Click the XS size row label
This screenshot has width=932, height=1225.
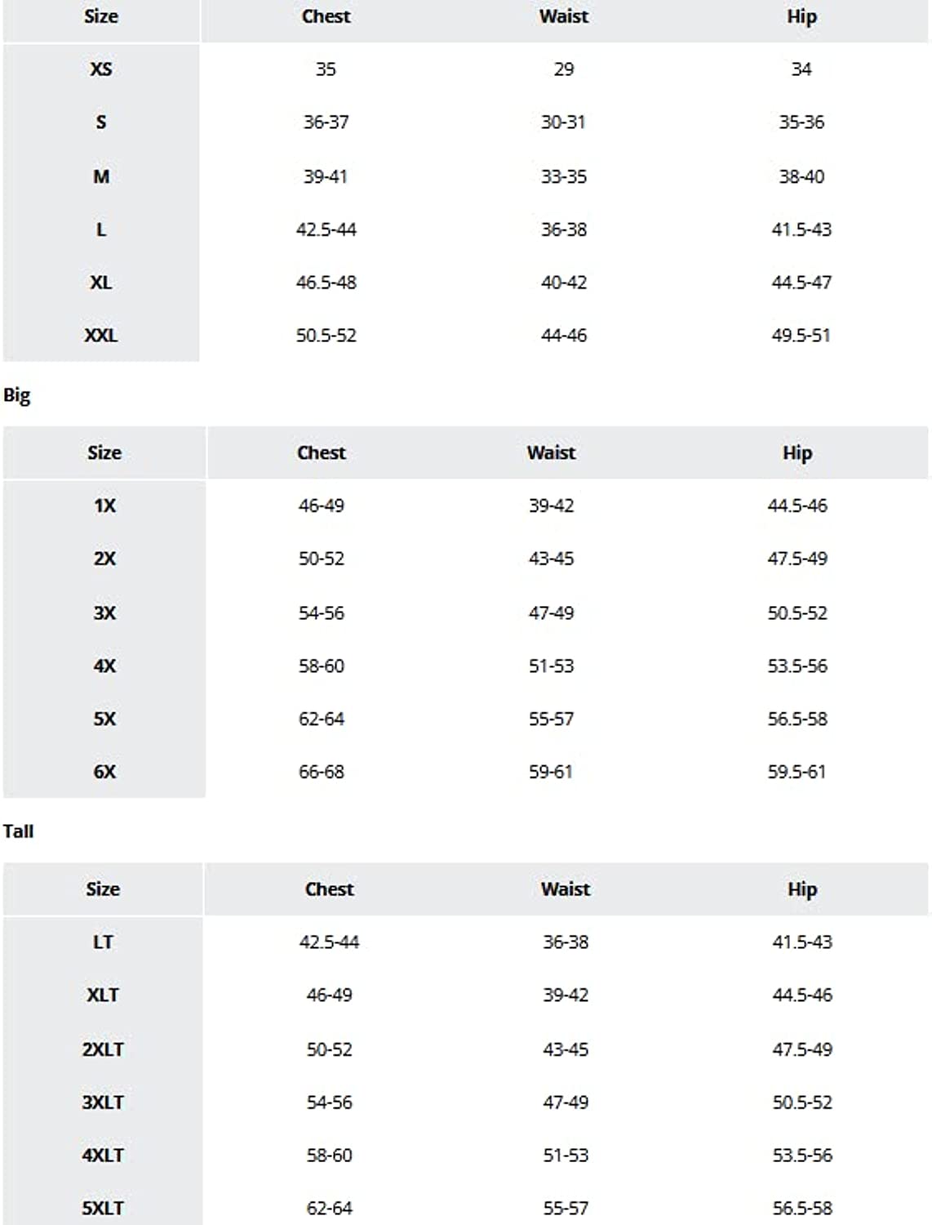coord(100,69)
